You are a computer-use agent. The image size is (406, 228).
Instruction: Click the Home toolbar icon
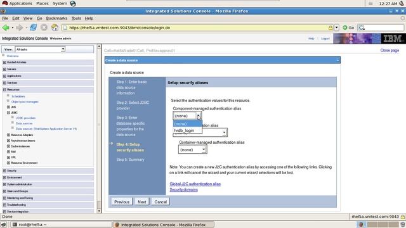tap(55, 27)
